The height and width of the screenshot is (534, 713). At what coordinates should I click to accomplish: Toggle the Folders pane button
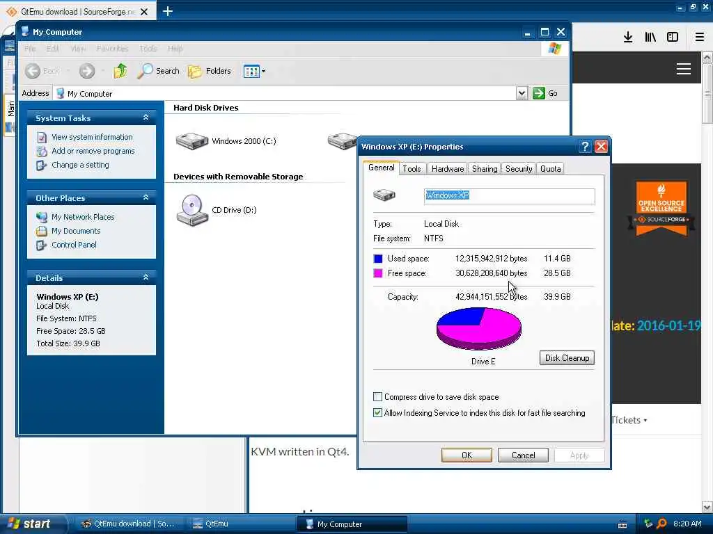pyautogui.click(x=210, y=71)
